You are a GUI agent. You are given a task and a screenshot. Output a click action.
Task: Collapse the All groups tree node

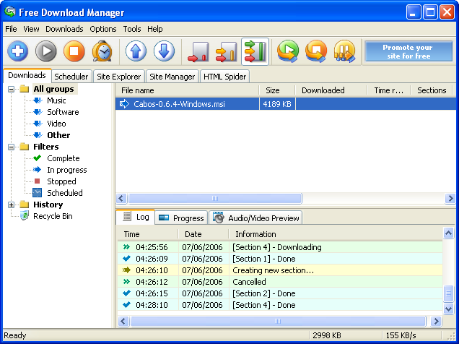[12, 89]
